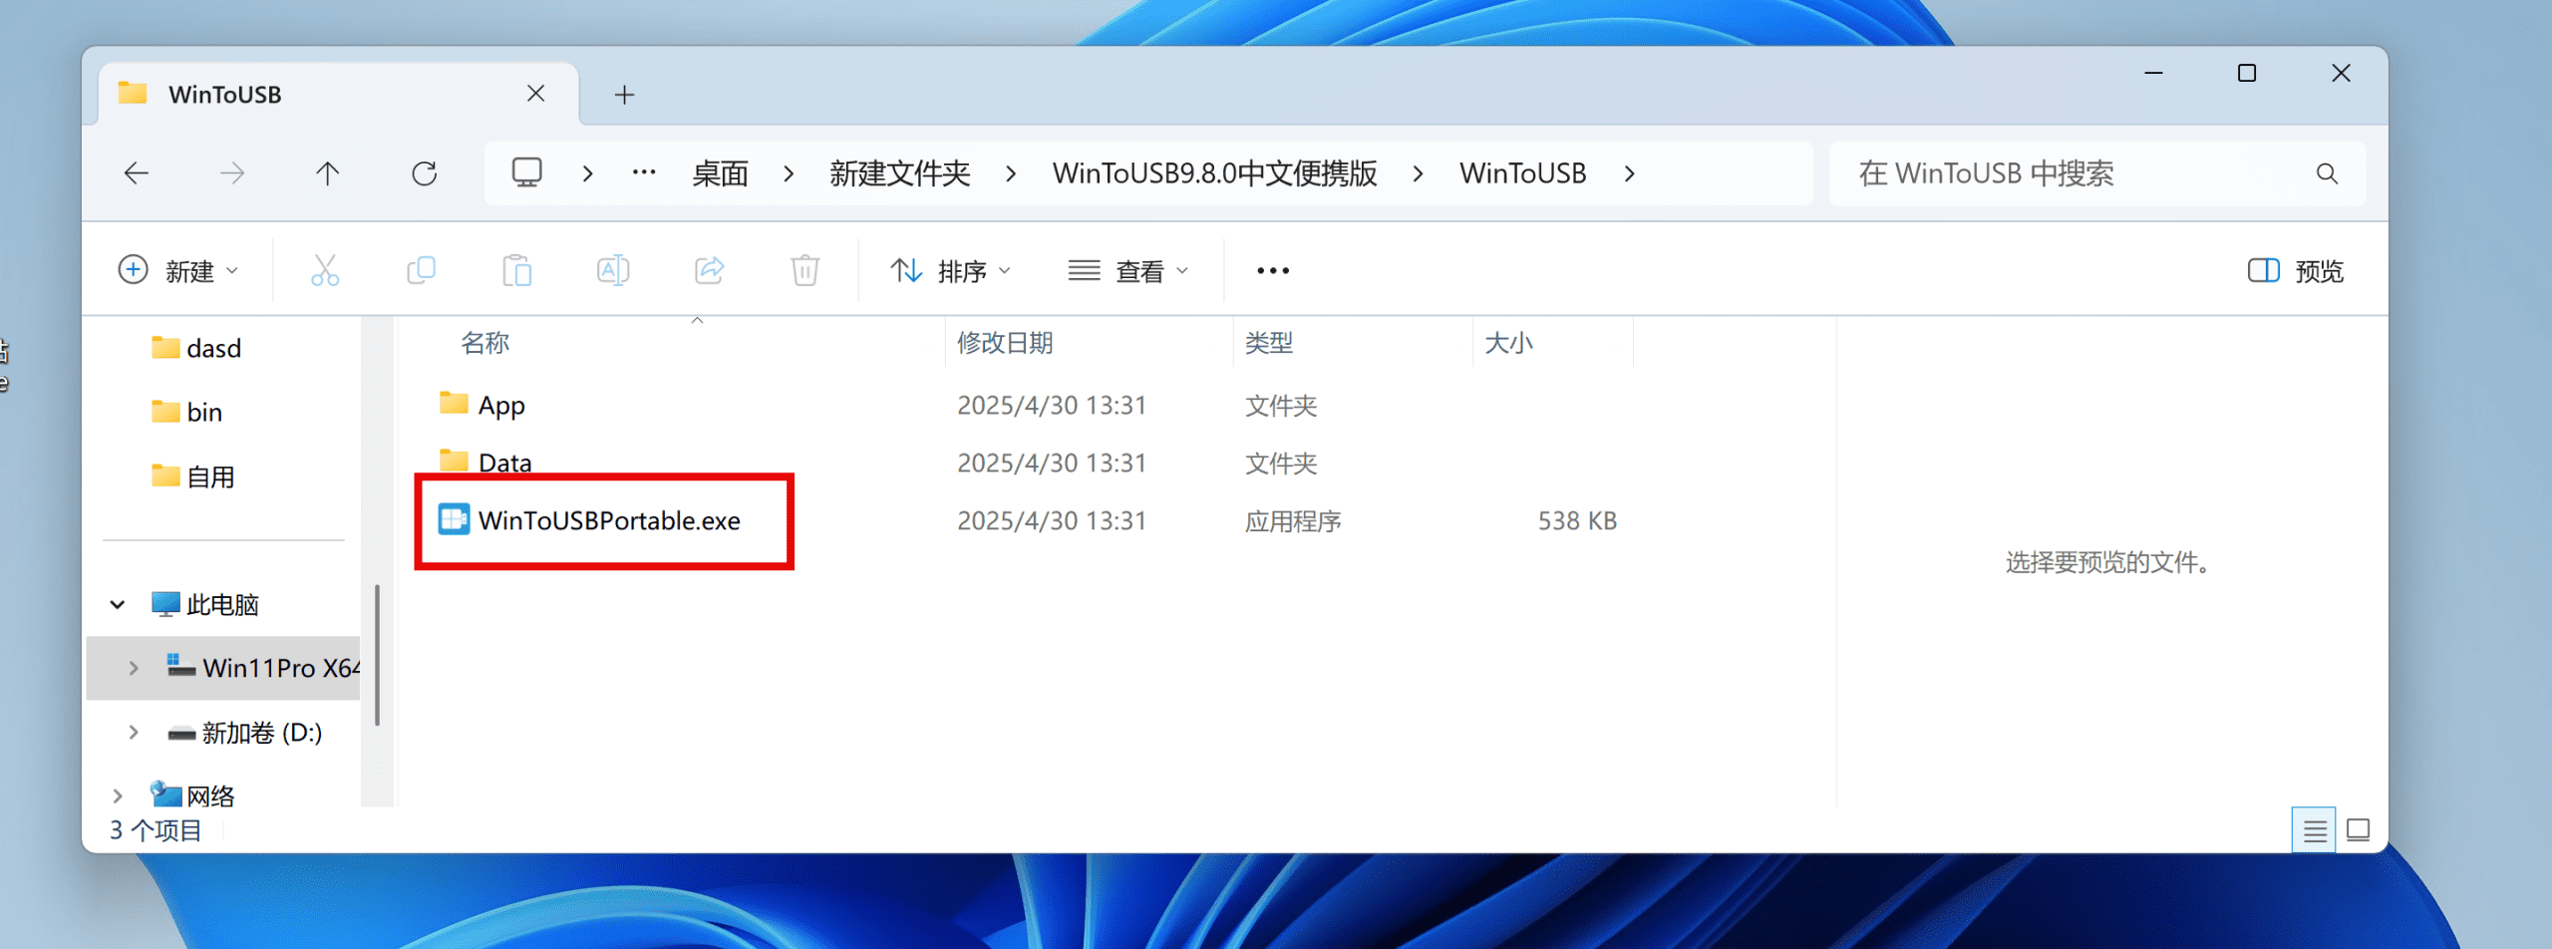Minimize the File Explorer window
2552x949 pixels.
pos(2153,73)
